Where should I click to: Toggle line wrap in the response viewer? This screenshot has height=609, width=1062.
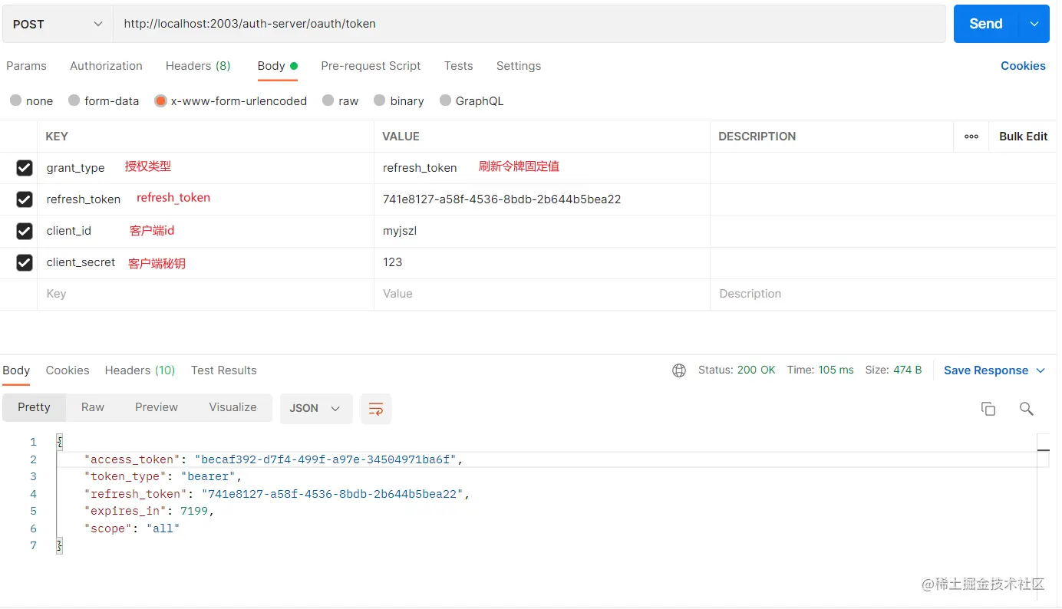376,409
